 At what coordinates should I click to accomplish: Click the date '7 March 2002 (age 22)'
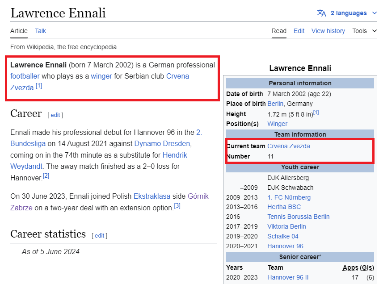[x=299, y=94]
